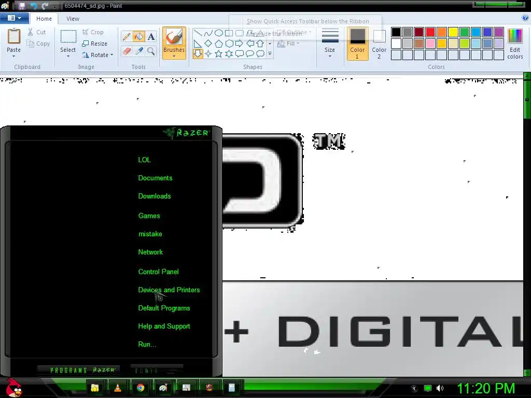
Task: Expand the Select dropdown arrow
Action: [68, 56]
